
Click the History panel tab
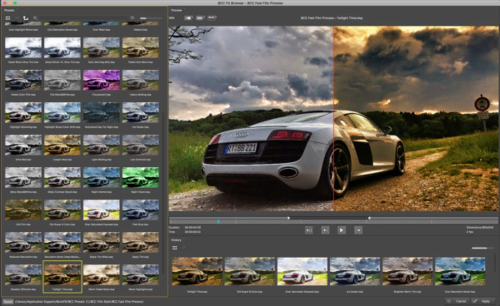pos(177,240)
